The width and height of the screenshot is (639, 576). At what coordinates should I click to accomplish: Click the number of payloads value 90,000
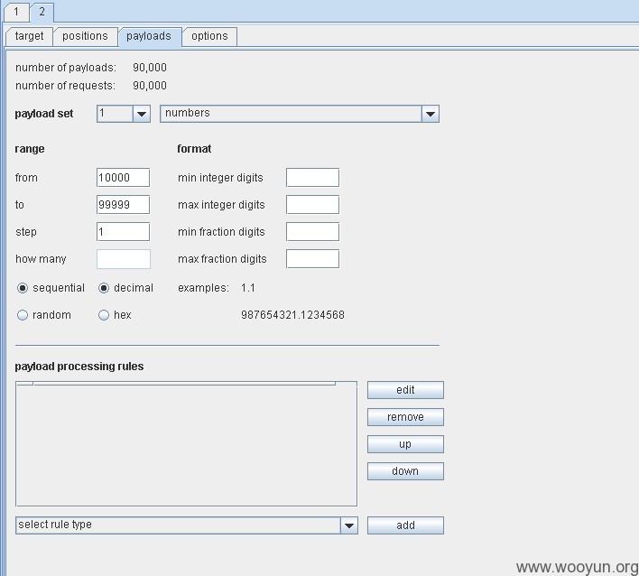click(150, 68)
